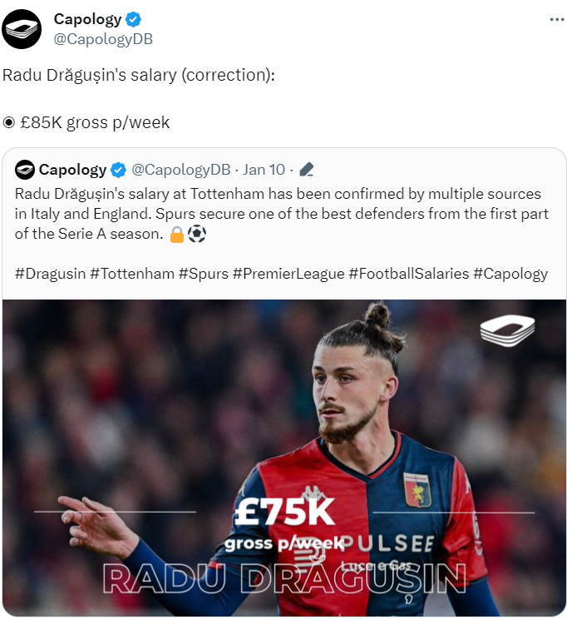The height and width of the screenshot is (624, 567).
Task: Open the @CapologyDB handle in header
Action: 103,39
